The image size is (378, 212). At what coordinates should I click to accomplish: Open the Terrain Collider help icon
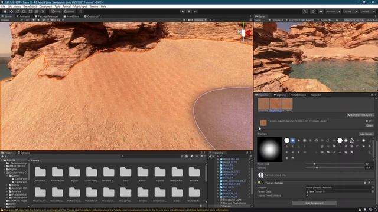coord(365,183)
